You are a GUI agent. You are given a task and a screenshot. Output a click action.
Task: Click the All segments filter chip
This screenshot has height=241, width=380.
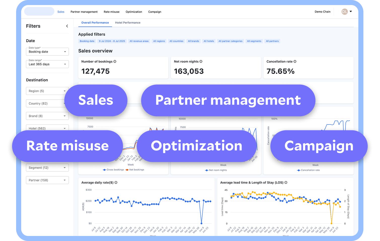click(x=254, y=41)
